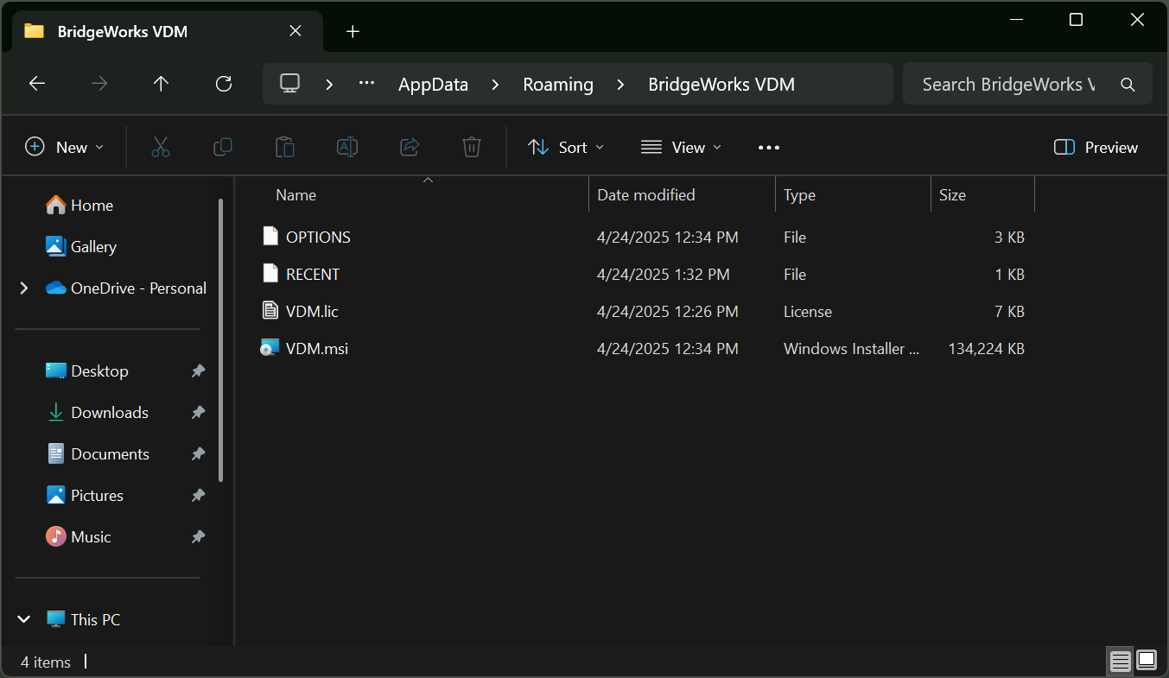Open the New dropdown menu

point(65,148)
